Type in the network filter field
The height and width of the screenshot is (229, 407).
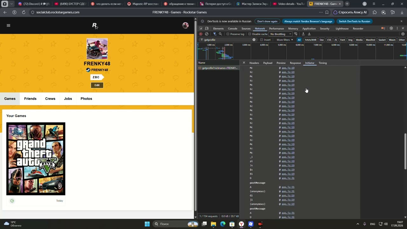[227, 40]
